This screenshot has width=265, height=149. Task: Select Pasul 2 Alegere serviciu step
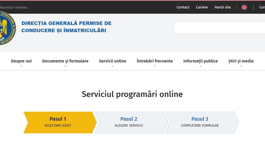[x=131, y=123]
